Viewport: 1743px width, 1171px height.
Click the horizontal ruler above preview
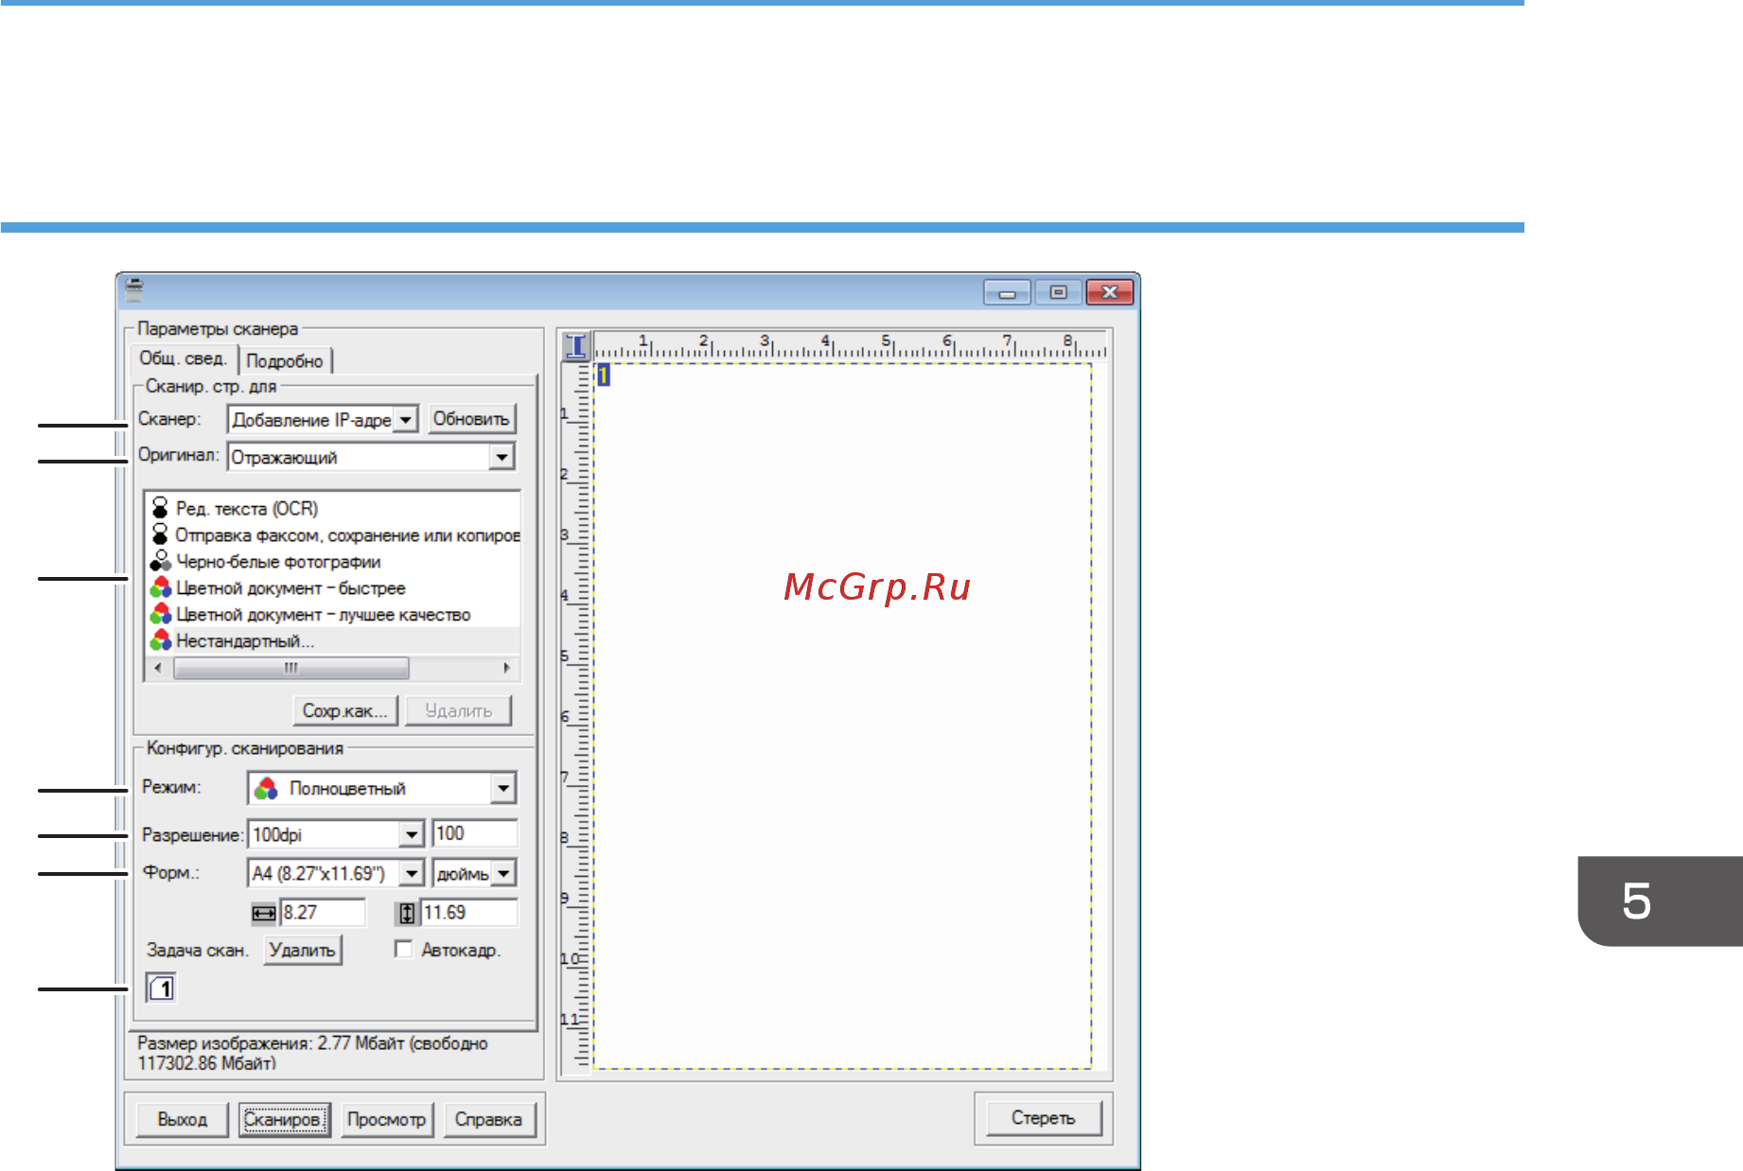tap(850, 345)
